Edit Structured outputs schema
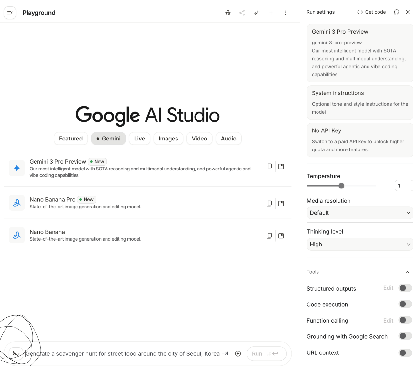Screen dimensions: 413x366 388,288
